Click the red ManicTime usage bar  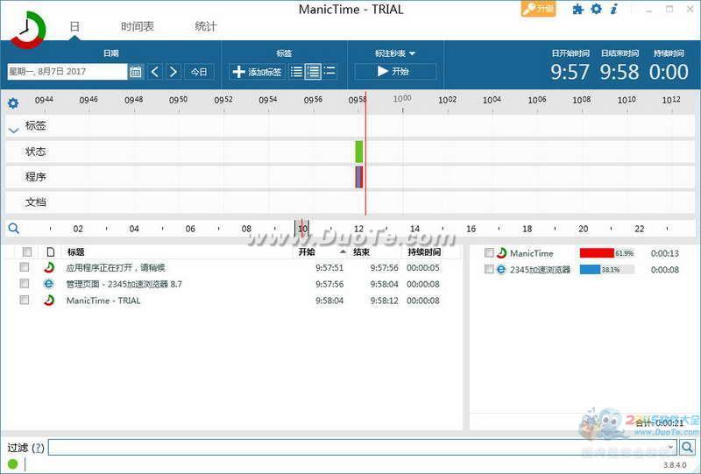(x=597, y=253)
